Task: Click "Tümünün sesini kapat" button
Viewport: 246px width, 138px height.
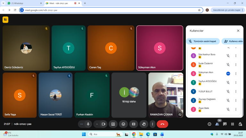Action: pyautogui.click(x=203, y=41)
